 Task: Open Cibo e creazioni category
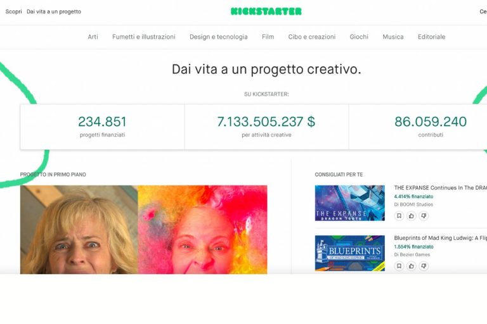click(312, 37)
